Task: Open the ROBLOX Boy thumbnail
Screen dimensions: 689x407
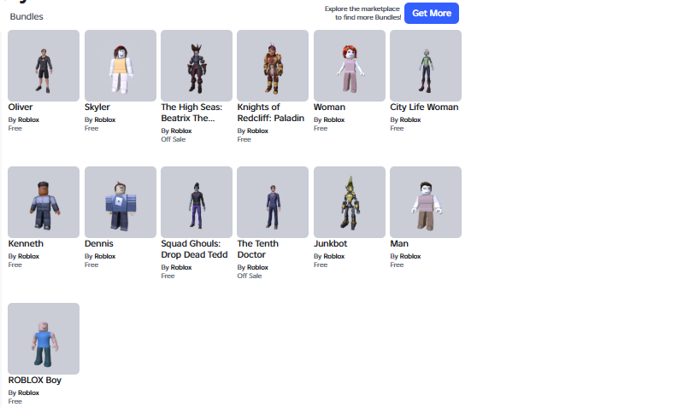Action: click(44, 339)
